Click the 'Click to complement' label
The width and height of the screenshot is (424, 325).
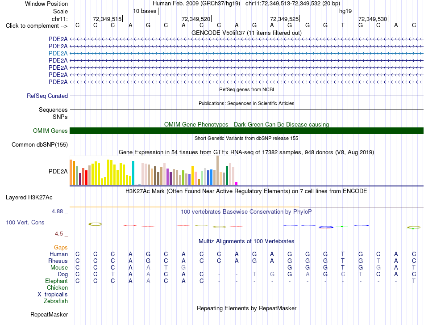(x=37, y=26)
